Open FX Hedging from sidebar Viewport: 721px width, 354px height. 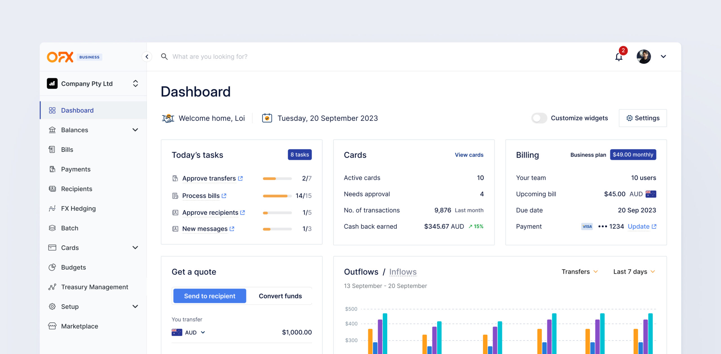pos(78,208)
